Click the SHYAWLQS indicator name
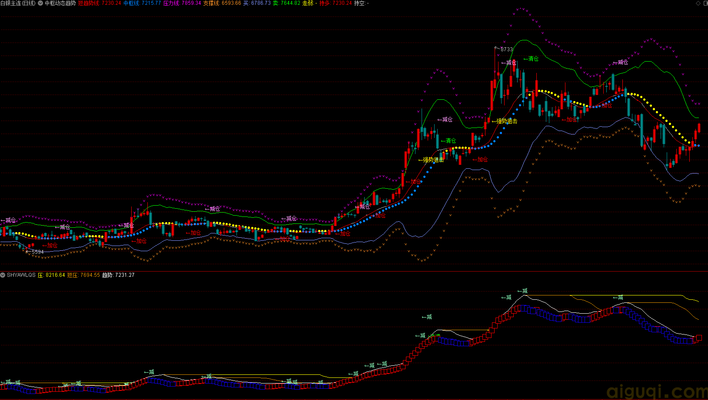Screen dimensions: 708x400 coord(21,275)
